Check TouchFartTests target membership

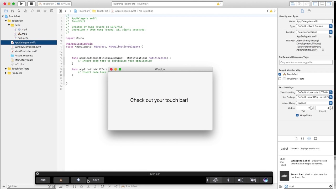tap(280, 79)
